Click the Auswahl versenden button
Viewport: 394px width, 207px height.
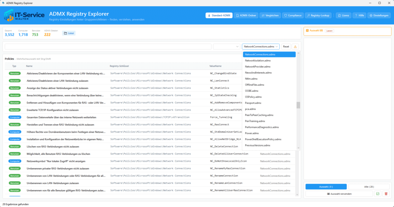point(339,194)
